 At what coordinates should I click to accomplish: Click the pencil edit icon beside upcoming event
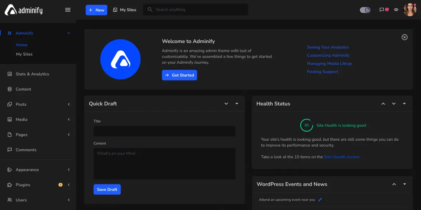tap(320, 199)
